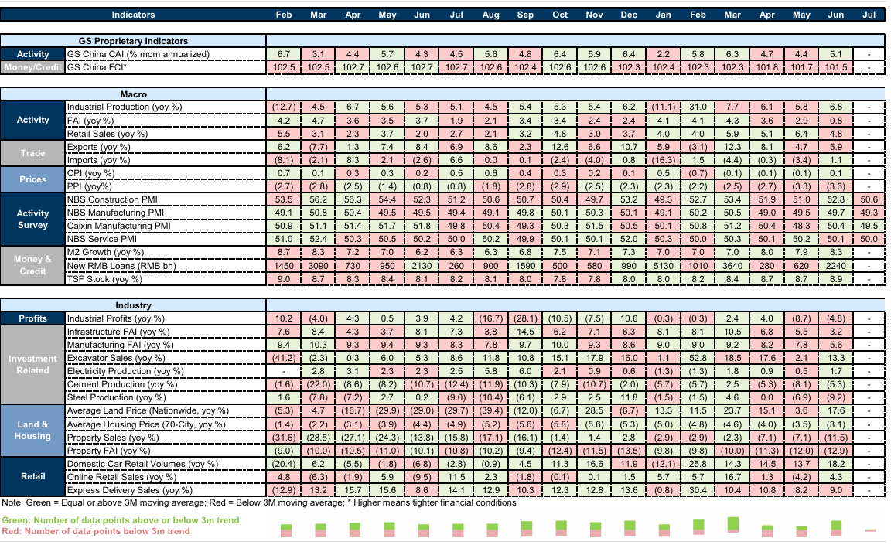
Task: Click the 31.0 Industrial Production cell
Action: pos(698,107)
